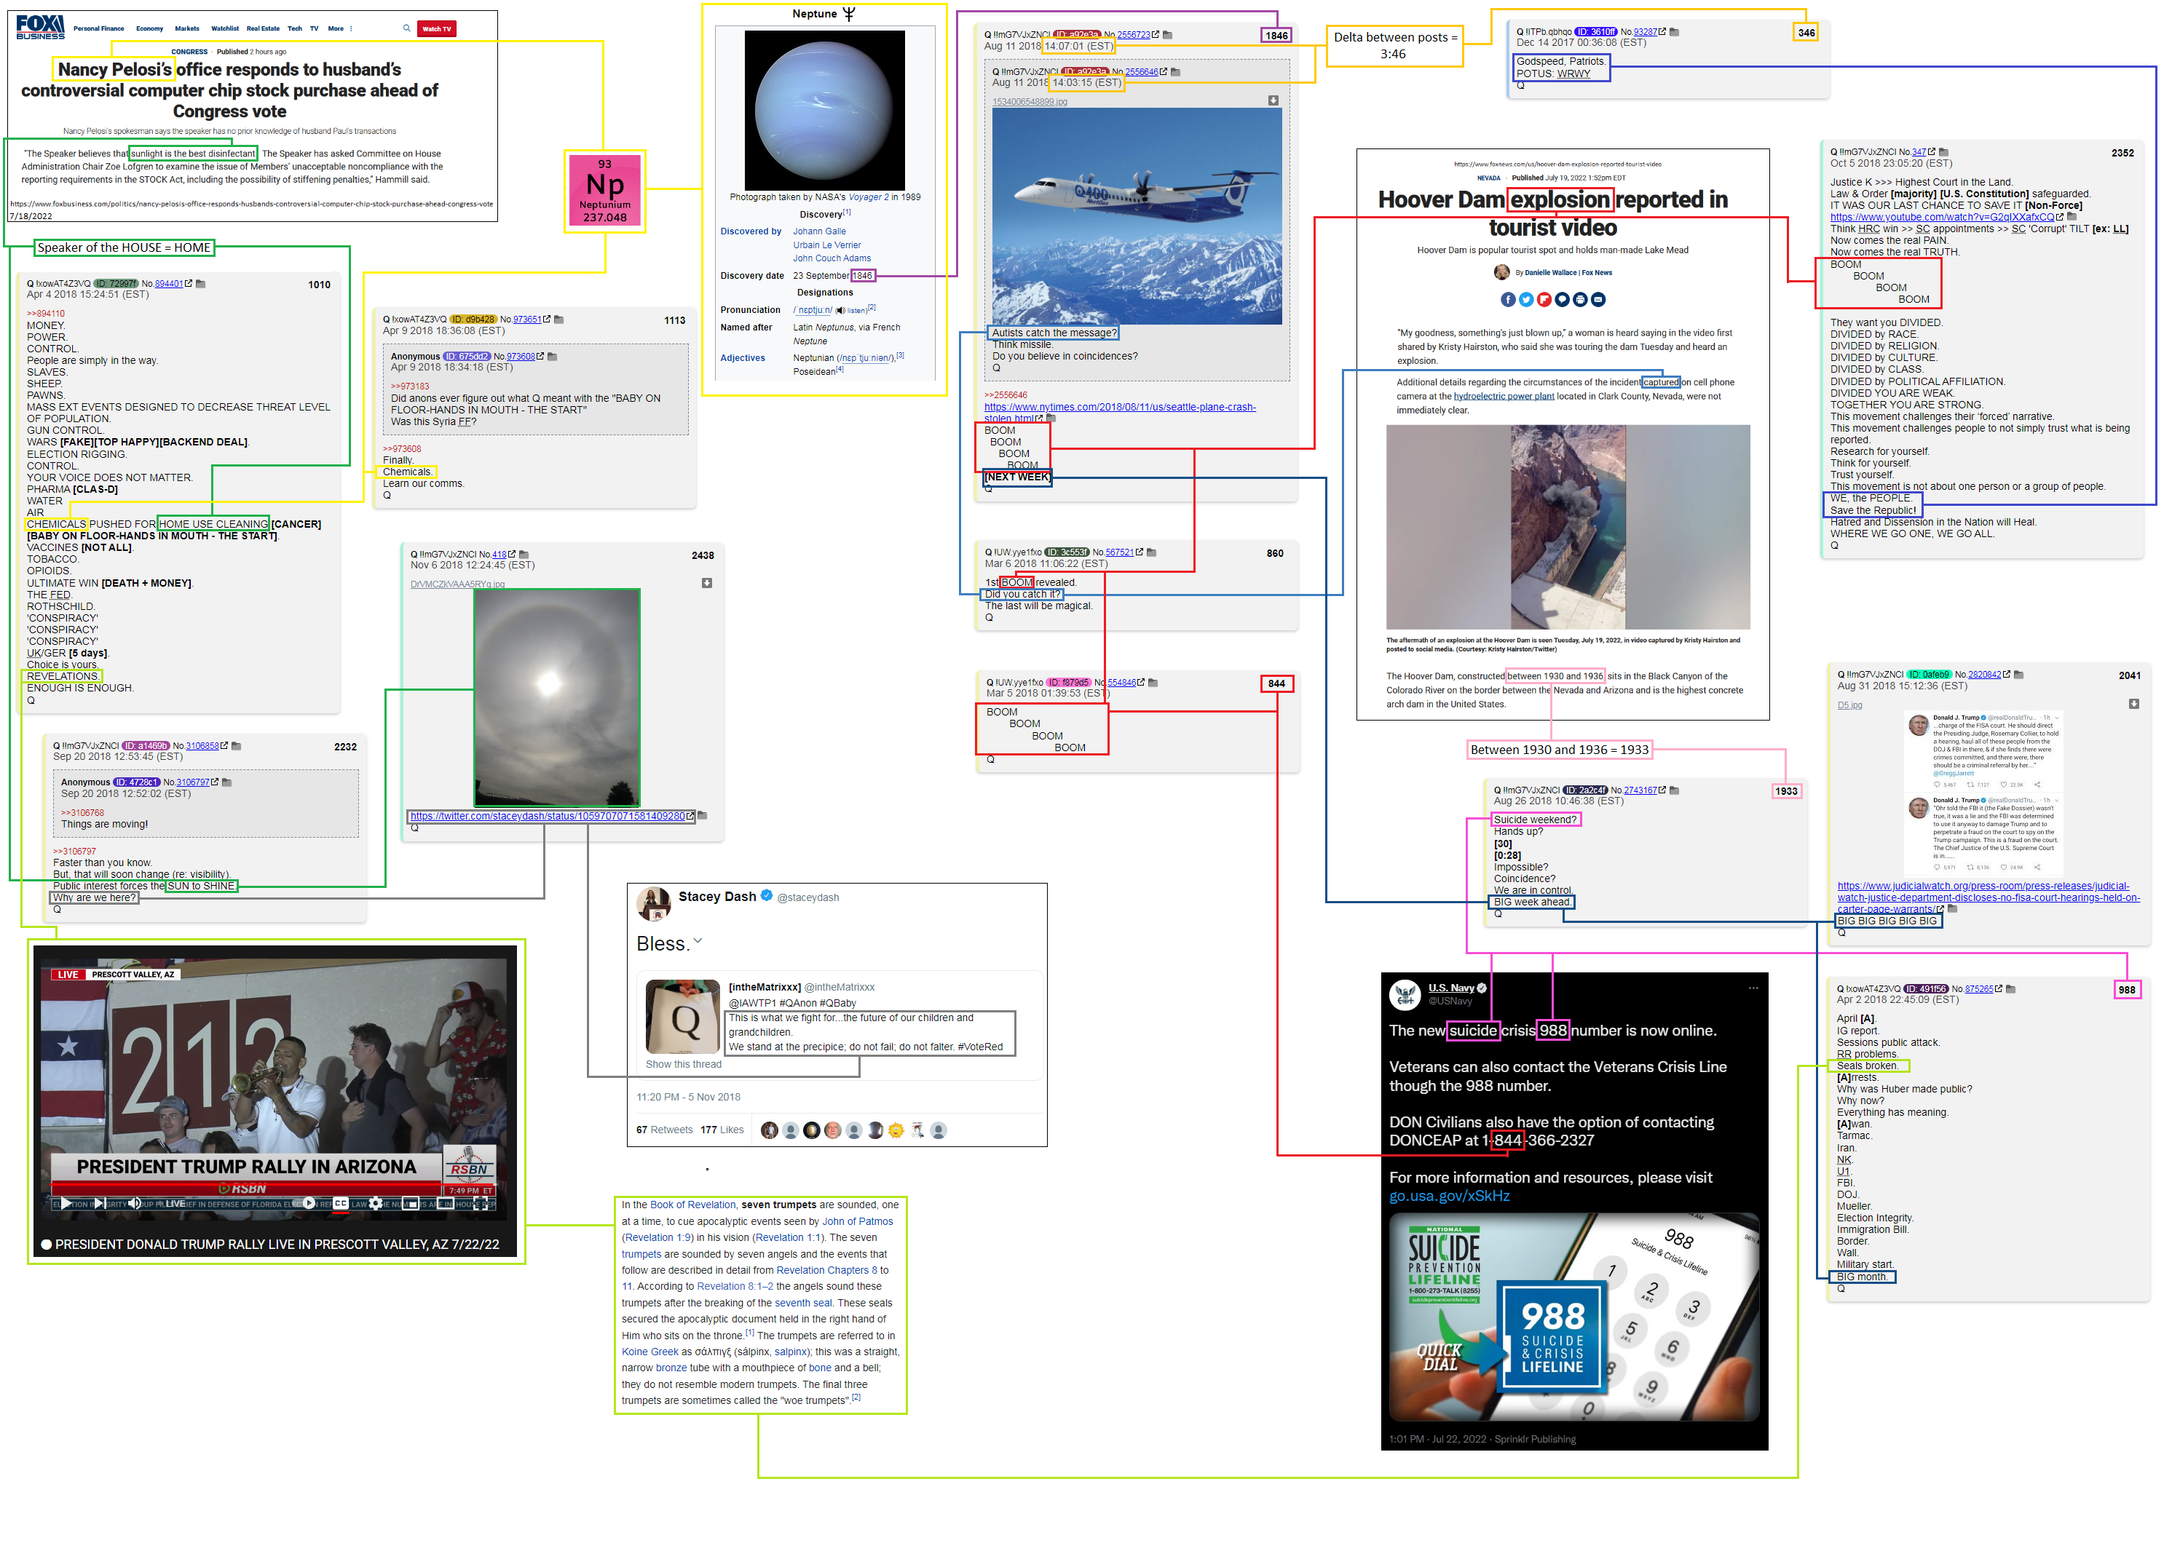Click Stacey Dash profile avatar
Image resolution: width=2180 pixels, height=1551 pixels.
(x=655, y=905)
